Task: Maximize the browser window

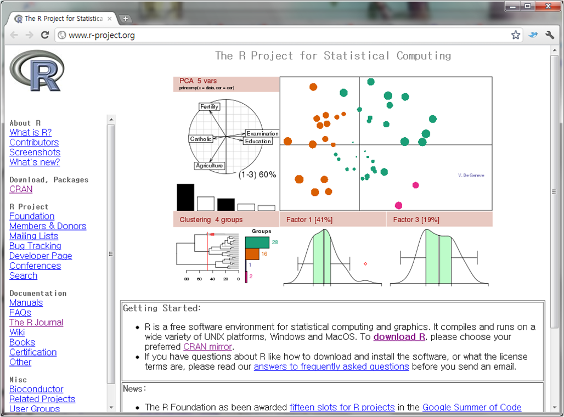Action: tap(528, 6)
